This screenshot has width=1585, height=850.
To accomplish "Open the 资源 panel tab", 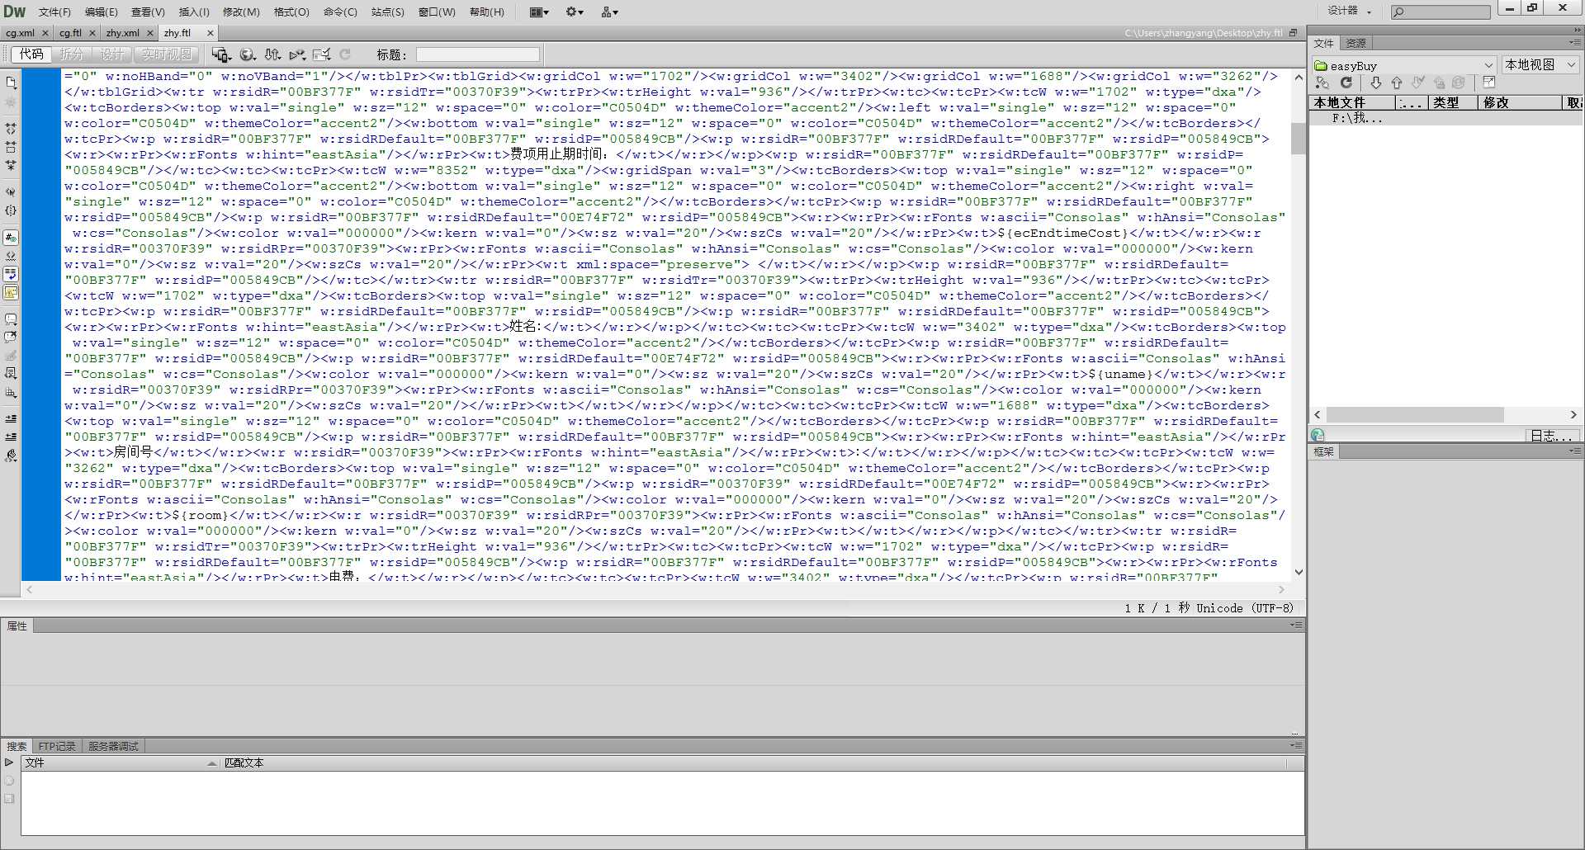I will point(1356,43).
